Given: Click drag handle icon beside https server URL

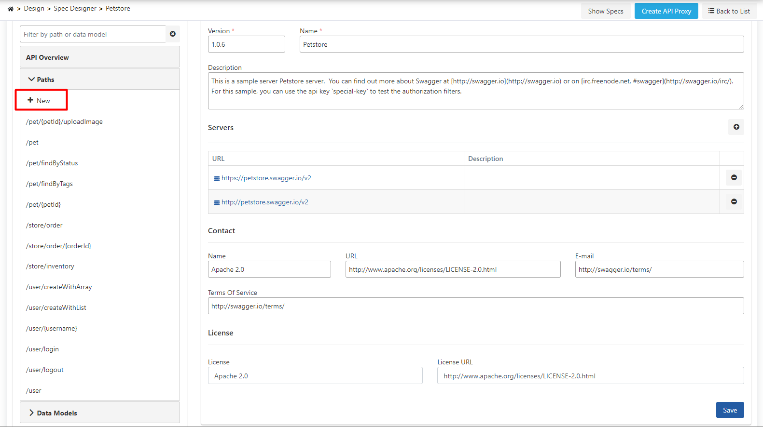Looking at the screenshot, I should pos(217,178).
